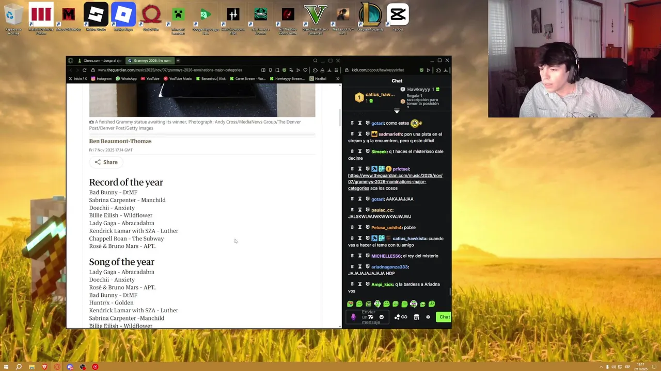Viewport: 661px width, 371px height.
Task: Launch Mafia III Definitive Edition shortcut
Action: pos(41,19)
